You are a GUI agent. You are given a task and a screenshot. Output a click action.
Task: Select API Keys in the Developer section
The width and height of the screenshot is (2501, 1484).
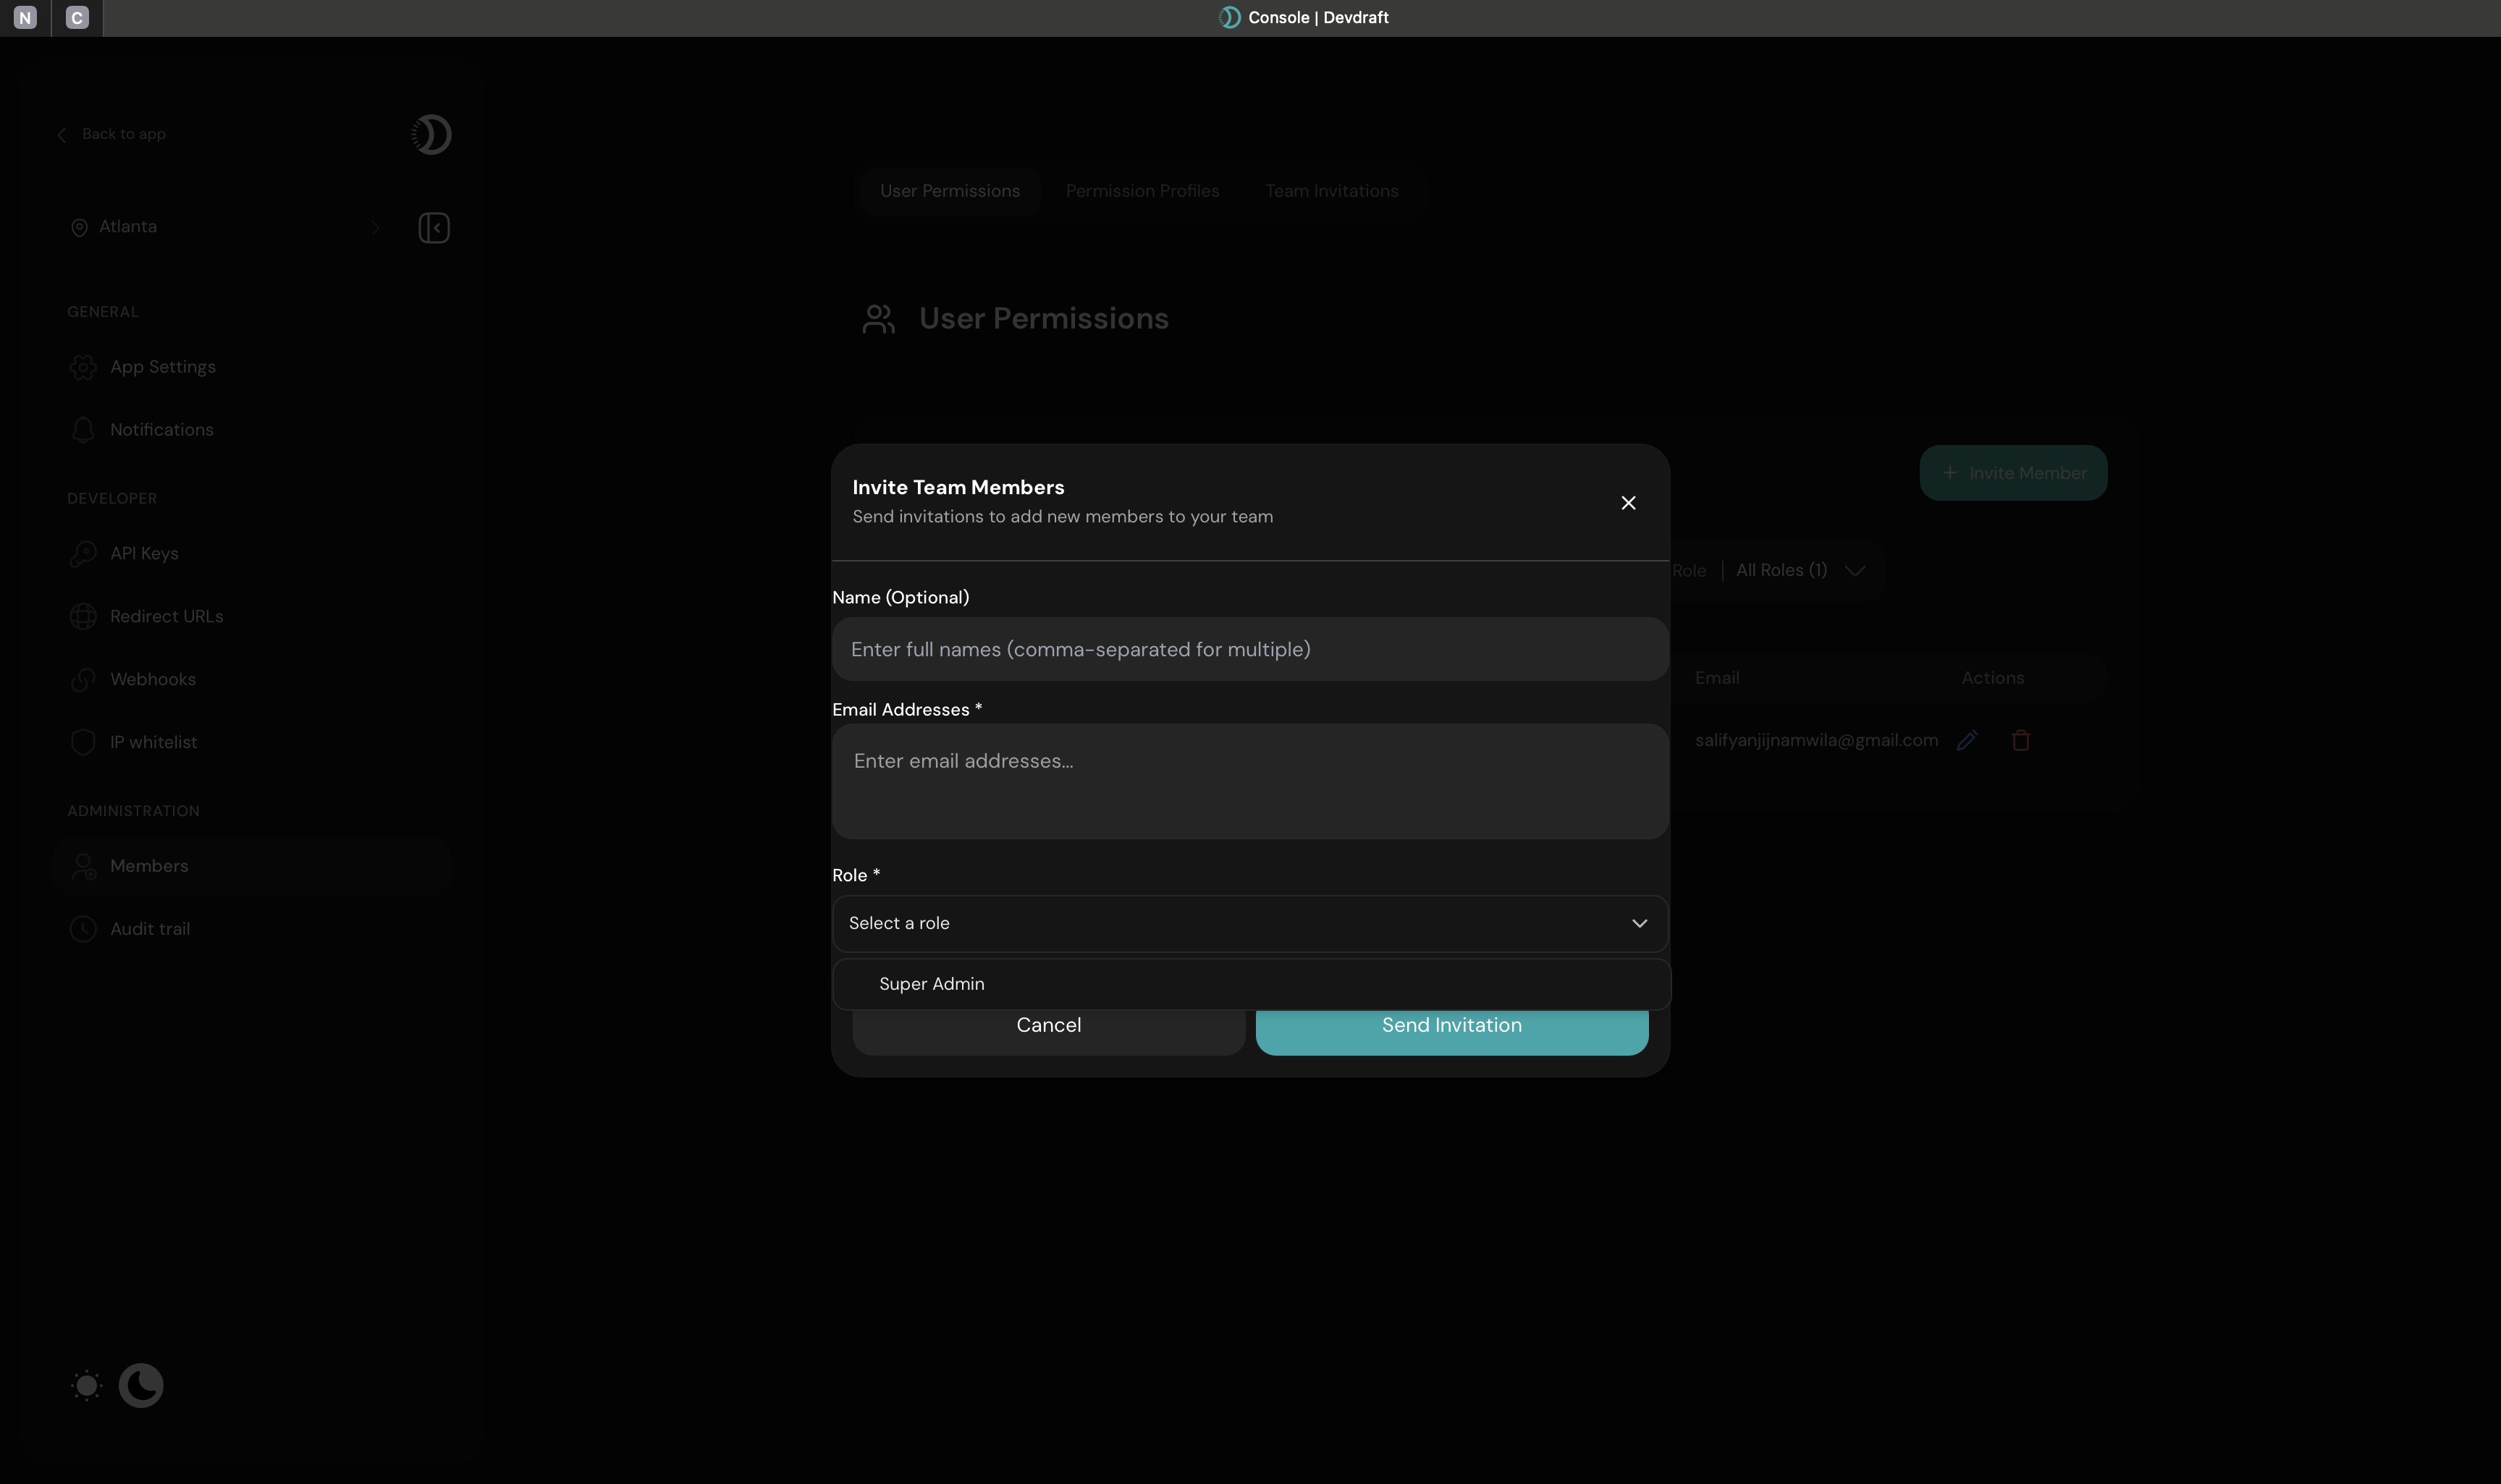tap(144, 553)
